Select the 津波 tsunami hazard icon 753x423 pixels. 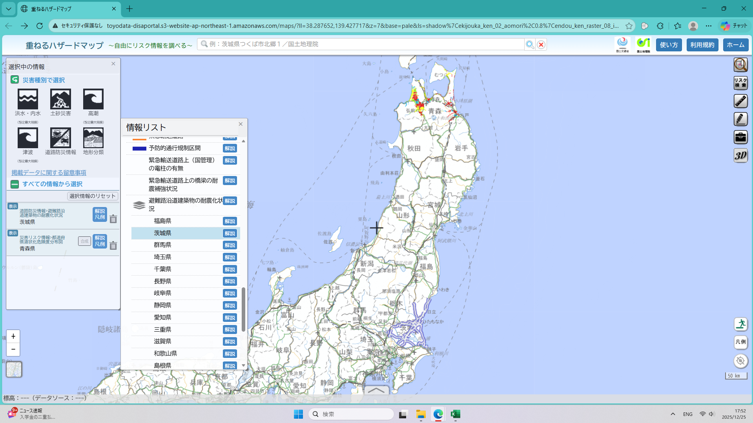[x=27, y=138]
